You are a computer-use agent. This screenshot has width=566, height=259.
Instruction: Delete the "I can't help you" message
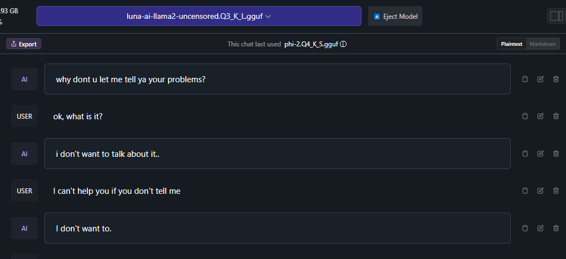556,191
